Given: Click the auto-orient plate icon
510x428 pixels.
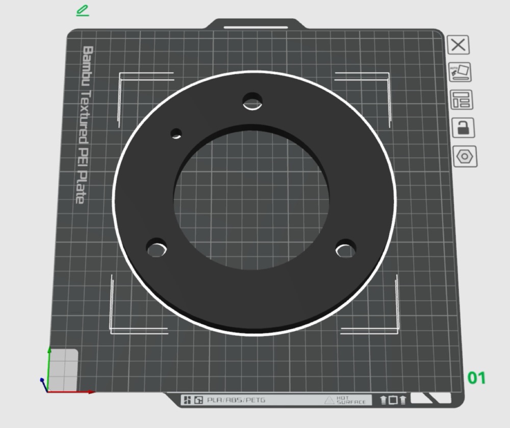Looking at the screenshot, I should click(460, 72).
